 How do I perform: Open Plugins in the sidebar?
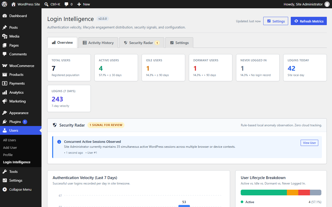tap(21, 122)
